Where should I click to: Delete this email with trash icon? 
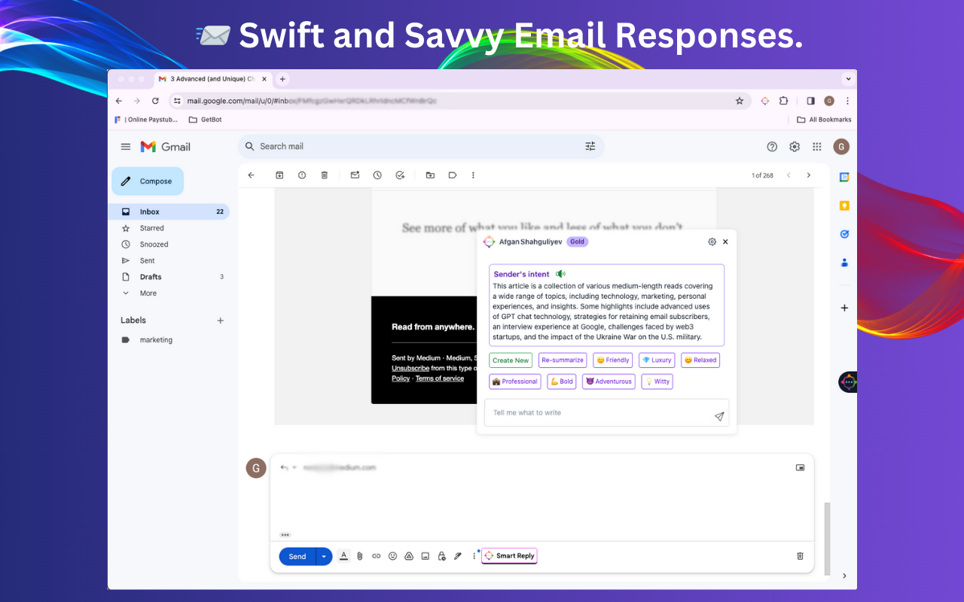coord(325,175)
